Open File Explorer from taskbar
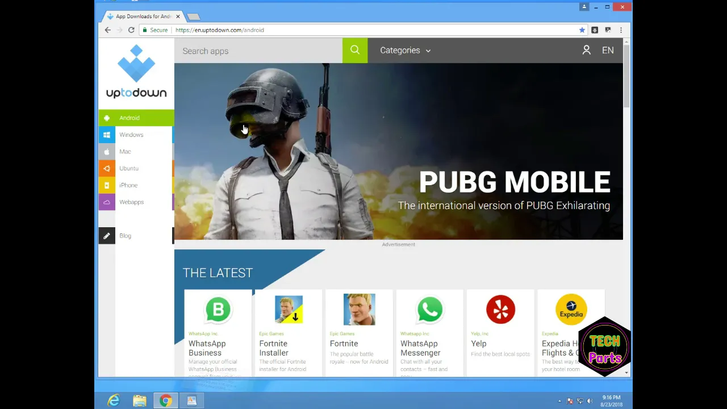Viewport: 727px width, 409px height. pos(140,401)
